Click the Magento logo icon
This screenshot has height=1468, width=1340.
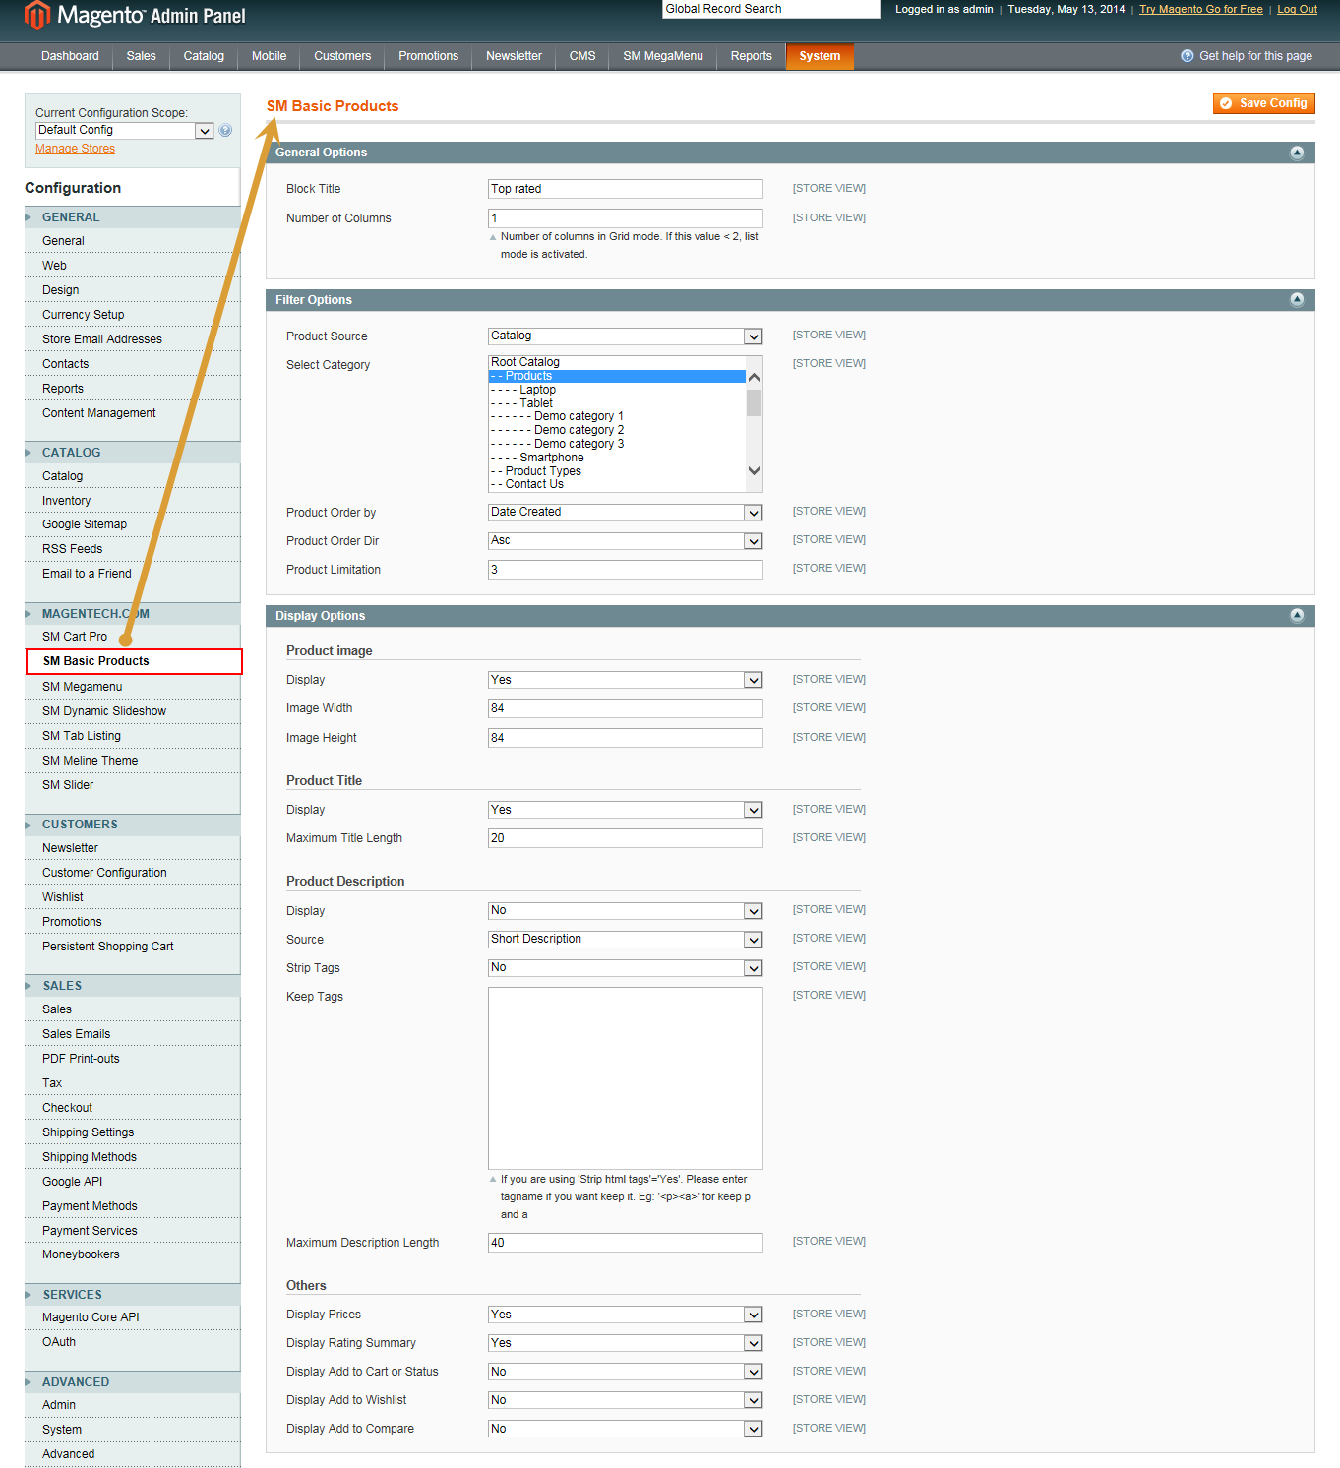[37, 15]
